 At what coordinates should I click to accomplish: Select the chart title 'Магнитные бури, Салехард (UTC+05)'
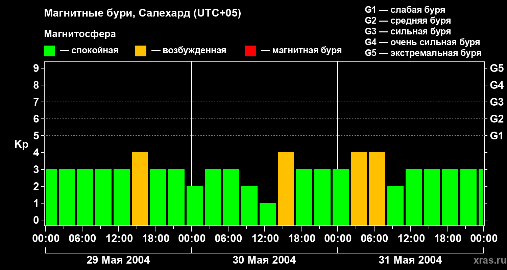tap(143, 13)
